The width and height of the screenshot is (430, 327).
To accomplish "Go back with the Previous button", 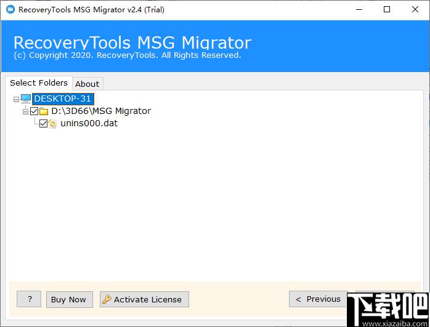I will 318,299.
